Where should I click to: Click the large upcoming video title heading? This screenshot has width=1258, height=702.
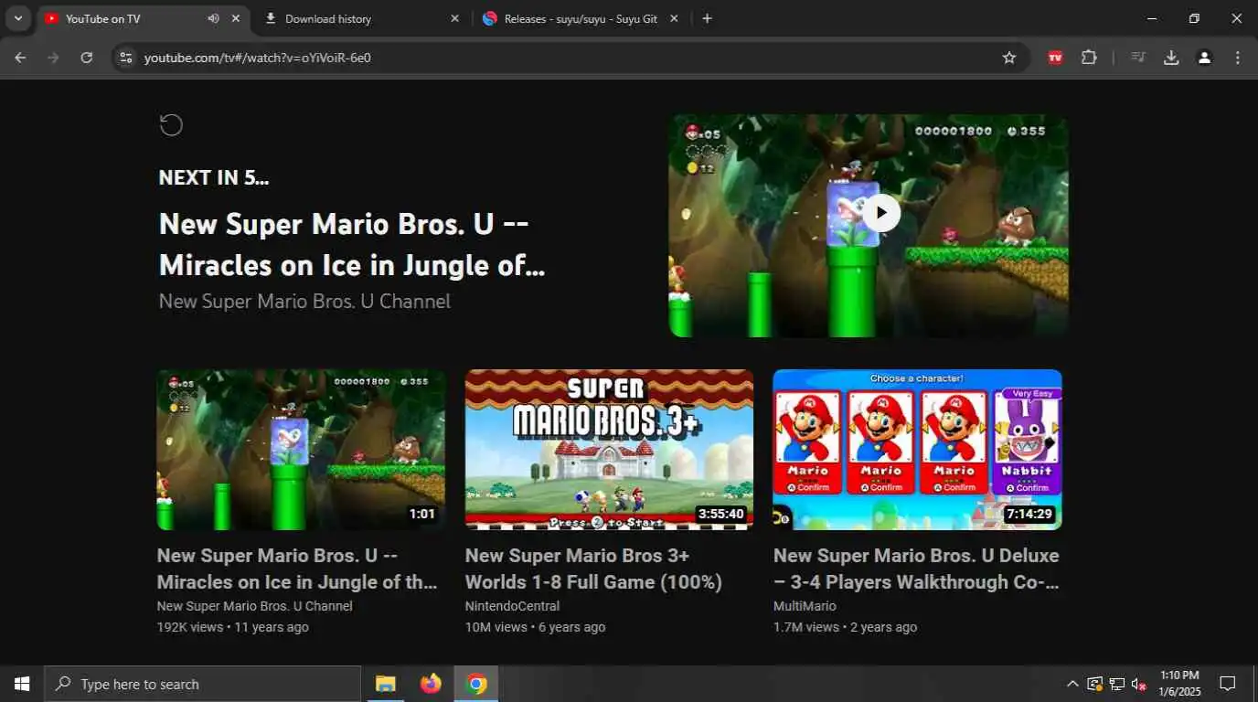click(x=352, y=244)
